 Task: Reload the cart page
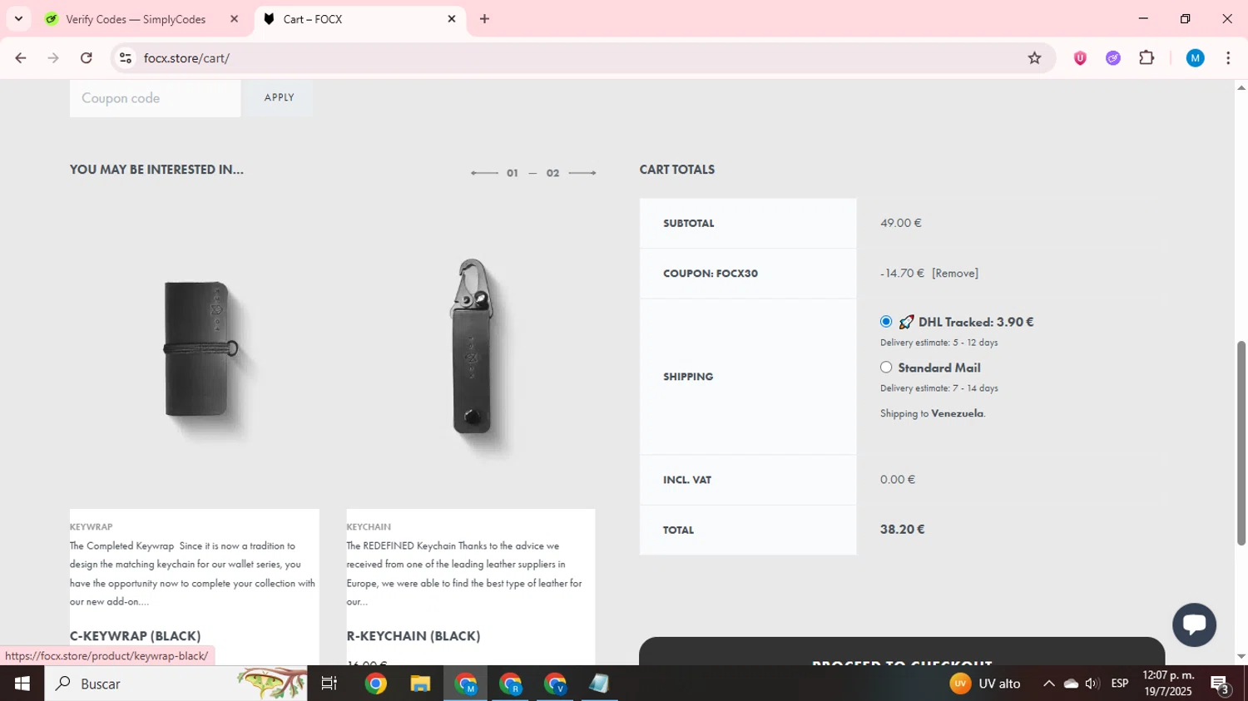click(x=87, y=58)
